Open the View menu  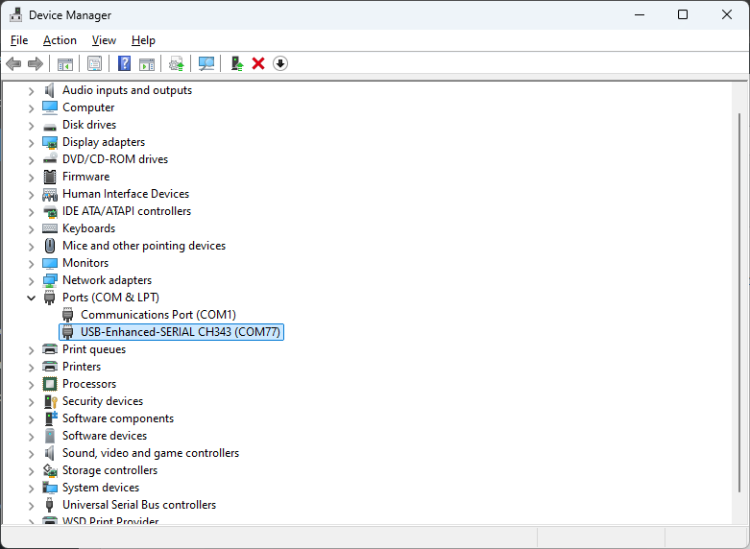point(104,40)
